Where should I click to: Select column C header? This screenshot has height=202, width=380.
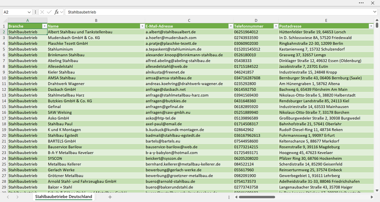(x=189, y=20)
